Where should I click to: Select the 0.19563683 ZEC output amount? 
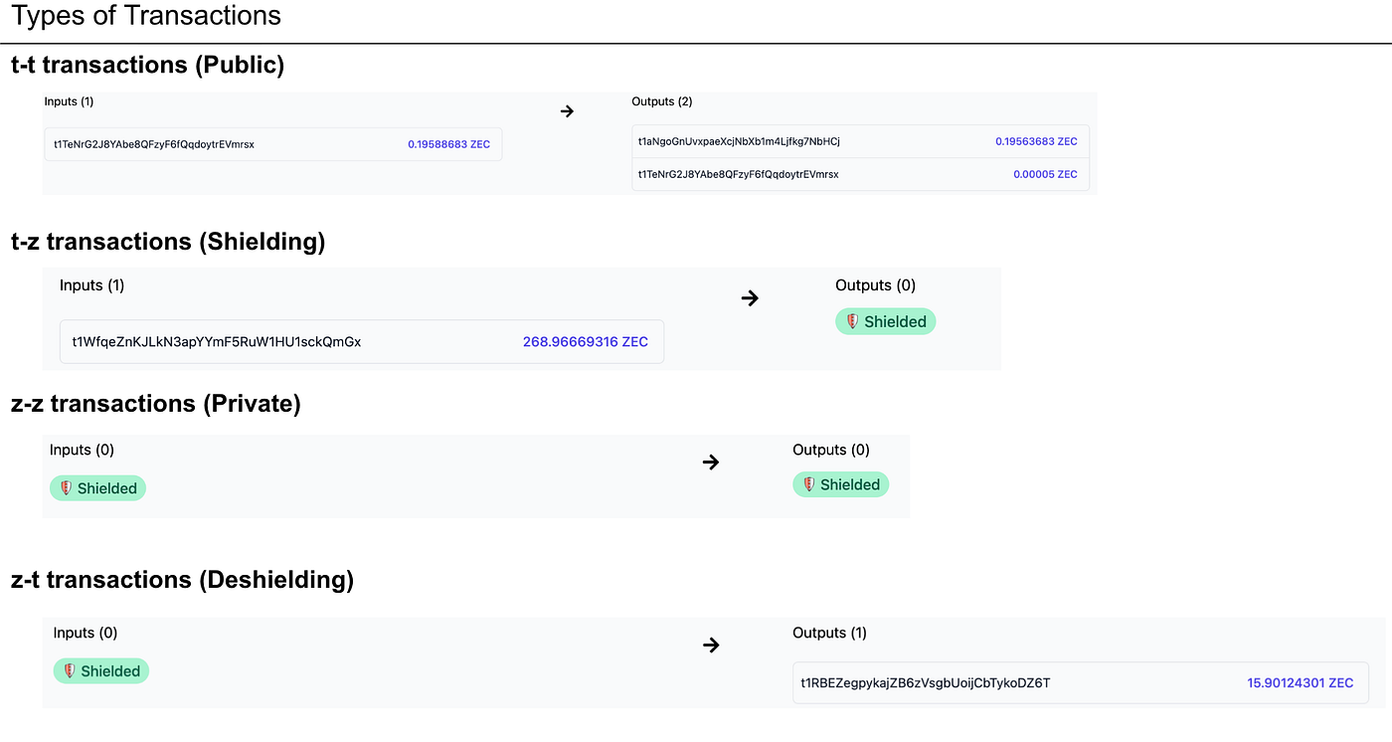[x=1036, y=141]
